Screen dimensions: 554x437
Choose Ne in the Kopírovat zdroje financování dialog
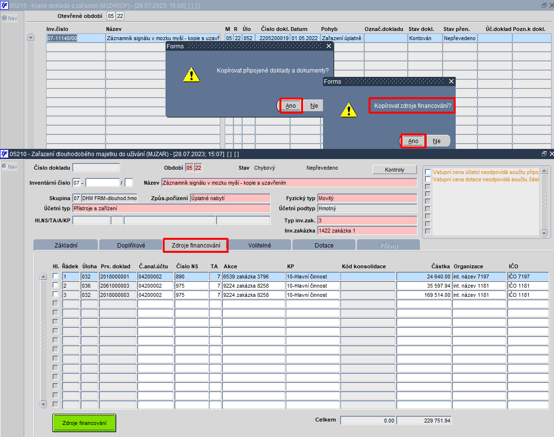pyautogui.click(x=437, y=141)
